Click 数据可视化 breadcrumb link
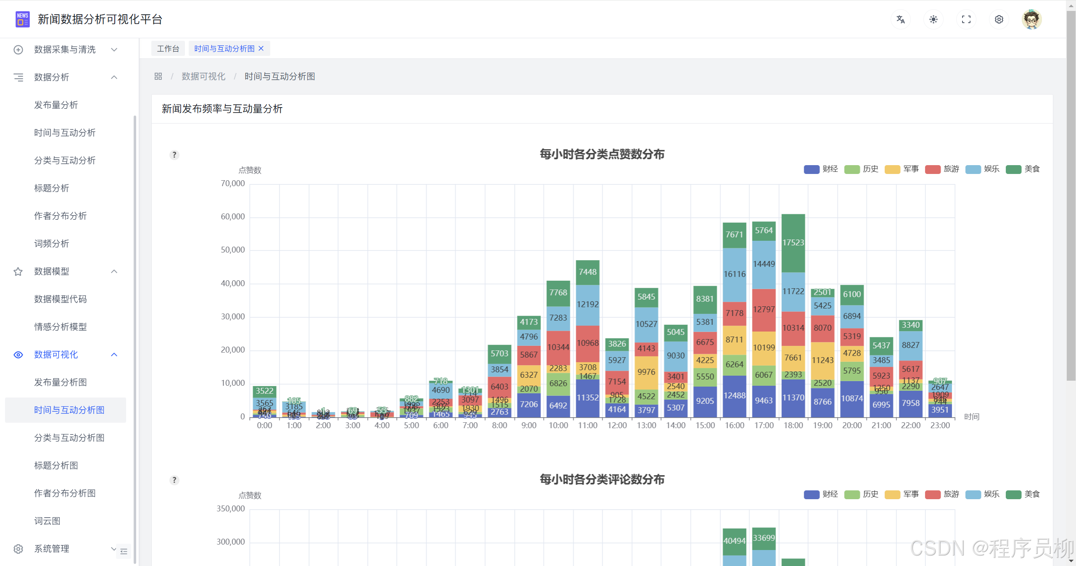The width and height of the screenshot is (1076, 566). 203,76
